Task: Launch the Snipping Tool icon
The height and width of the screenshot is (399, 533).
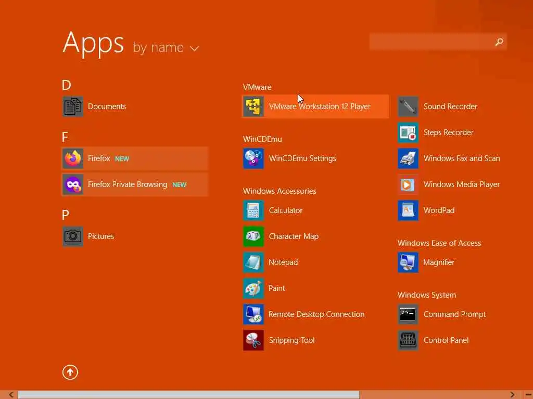Action: [x=253, y=340]
